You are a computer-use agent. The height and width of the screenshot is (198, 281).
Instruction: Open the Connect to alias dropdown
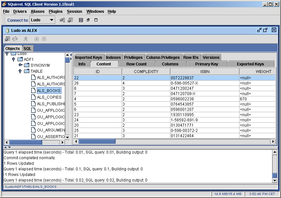point(51,20)
